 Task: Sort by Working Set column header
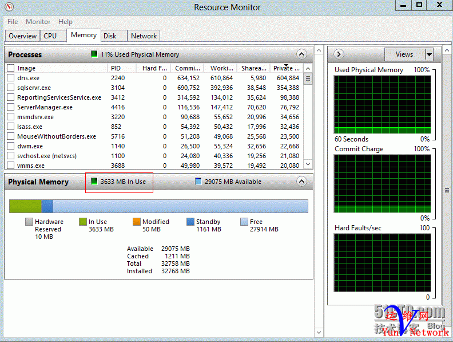220,68
